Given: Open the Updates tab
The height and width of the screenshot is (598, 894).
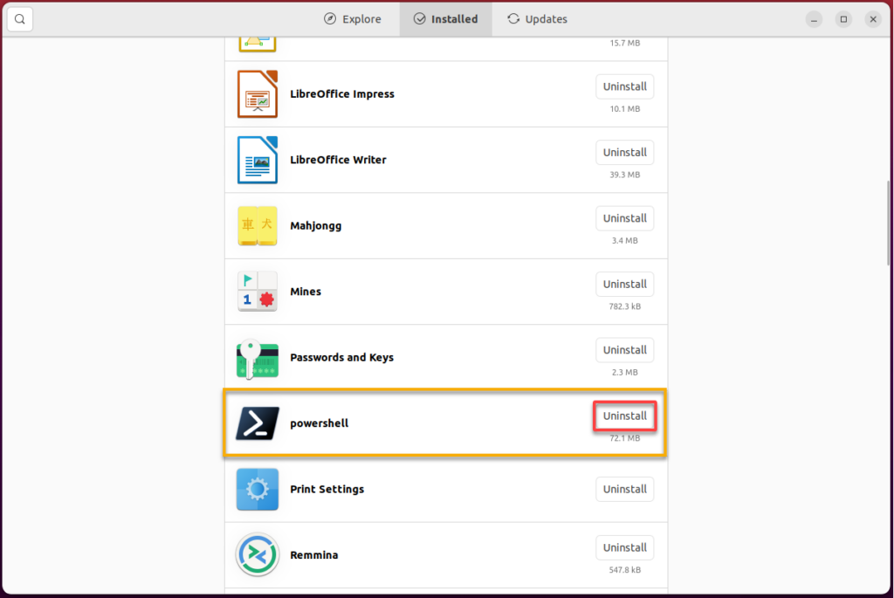Looking at the screenshot, I should pos(536,18).
